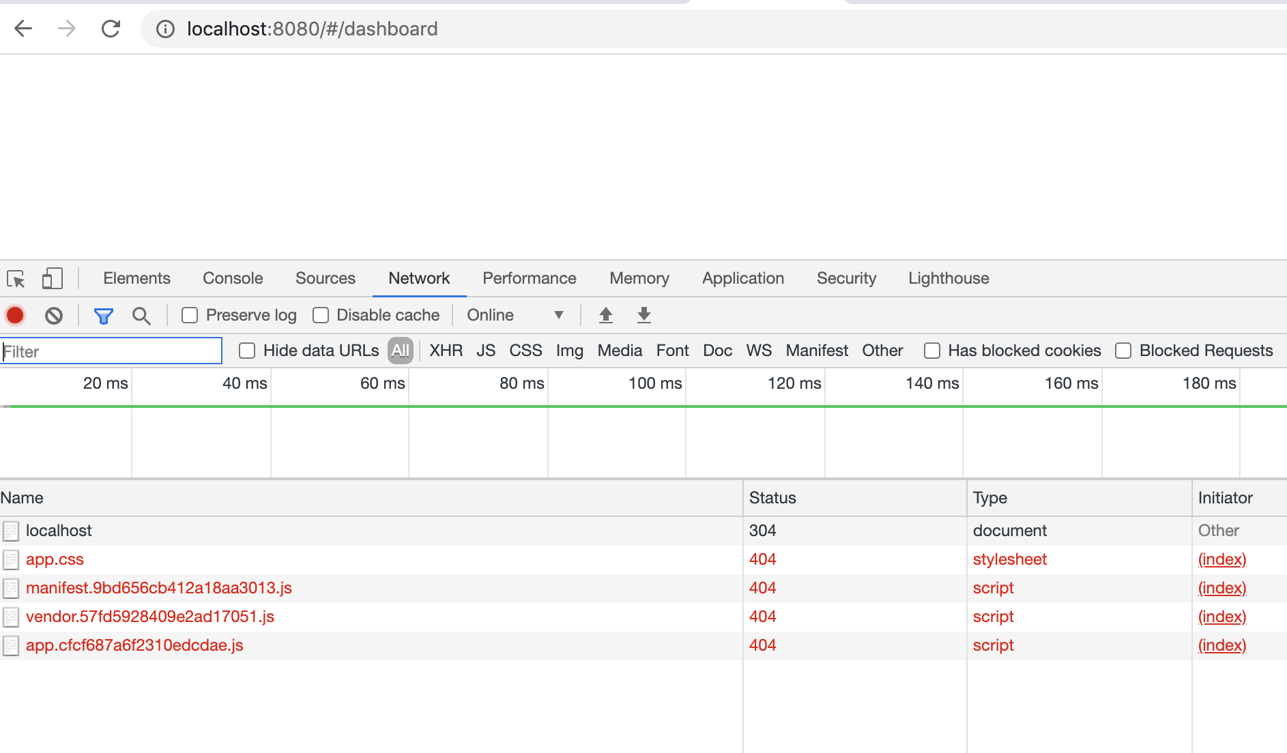The image size is (1287, 753).
Task: Import HAR file with upload arrow
Action: click(605, 315)
